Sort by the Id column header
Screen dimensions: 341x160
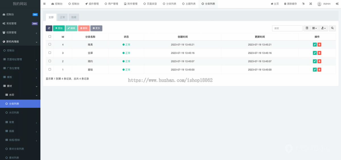pyautogui.click(x=63, y=37)
